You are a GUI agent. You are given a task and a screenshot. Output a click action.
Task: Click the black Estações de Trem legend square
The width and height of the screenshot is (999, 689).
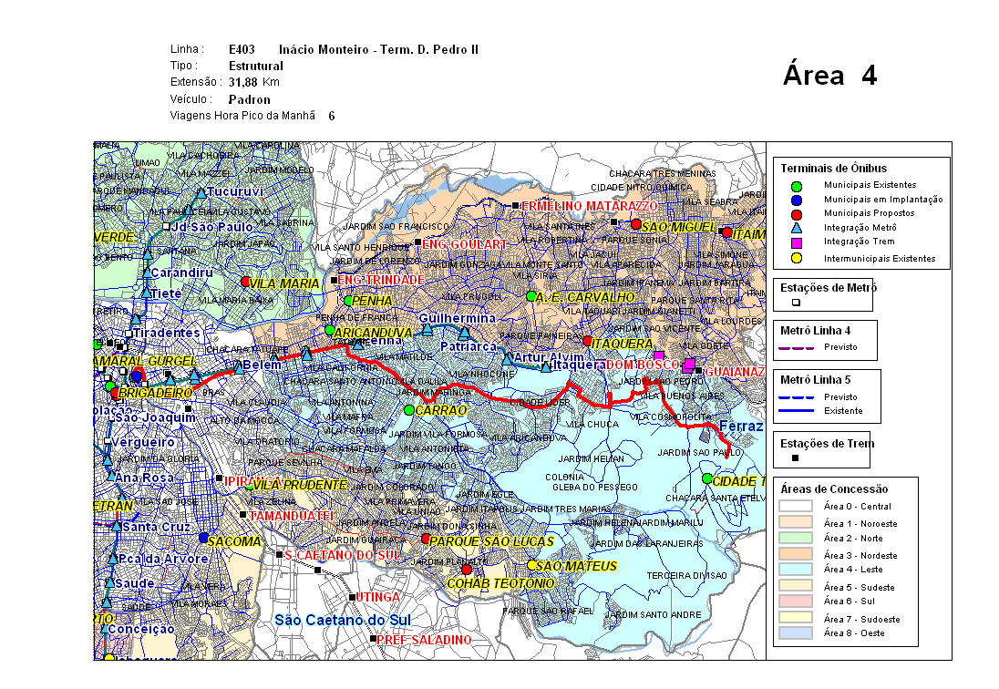pos(795,458)
